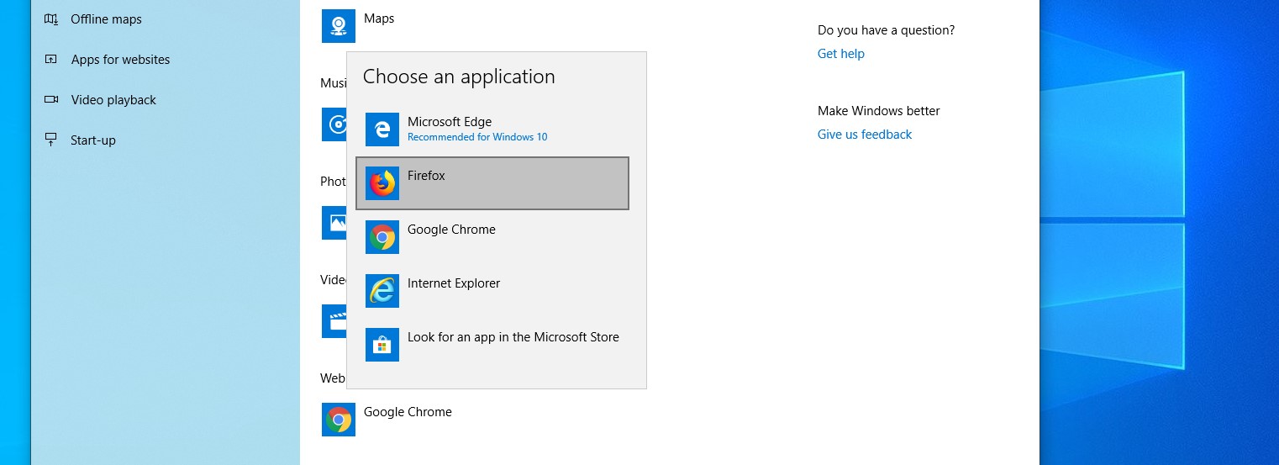The height and width of the screenshot is (465, 1279).
Task: Select Microsoft Edge icon in application chooser
Action: click(382, 129)
